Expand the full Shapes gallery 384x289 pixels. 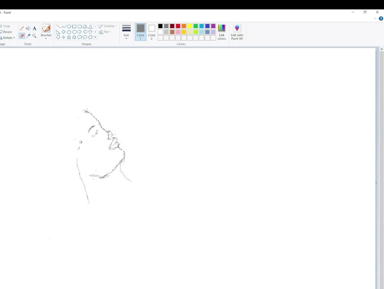[x=95, y=37]
